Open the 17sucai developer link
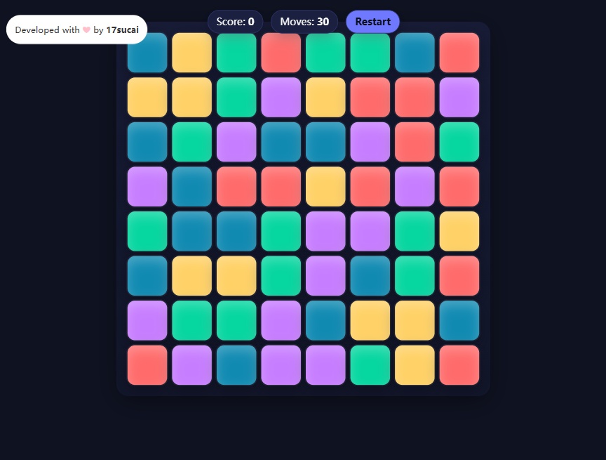Image resolution: width=606 pixels, height=460 pixels. (122, 30)
